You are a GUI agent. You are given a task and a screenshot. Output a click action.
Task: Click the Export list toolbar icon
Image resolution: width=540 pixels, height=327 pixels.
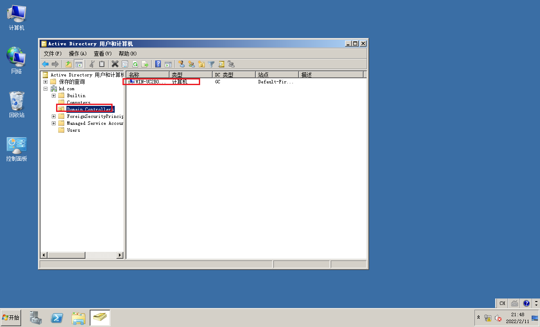pyautogui.click(x=145, y=64)
